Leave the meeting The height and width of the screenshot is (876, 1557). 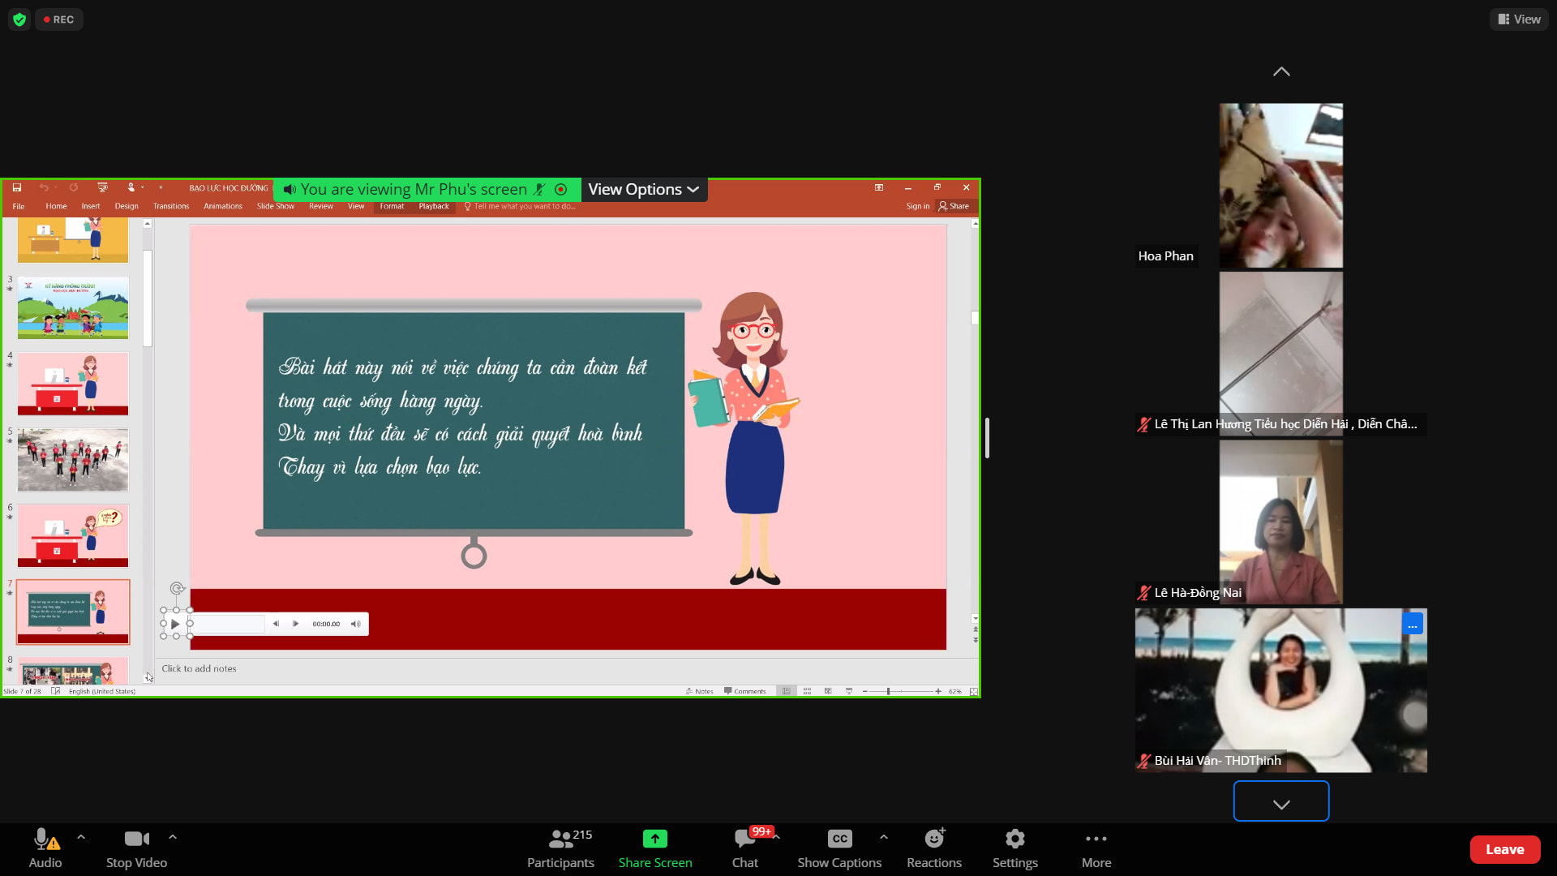(1504, 849)
